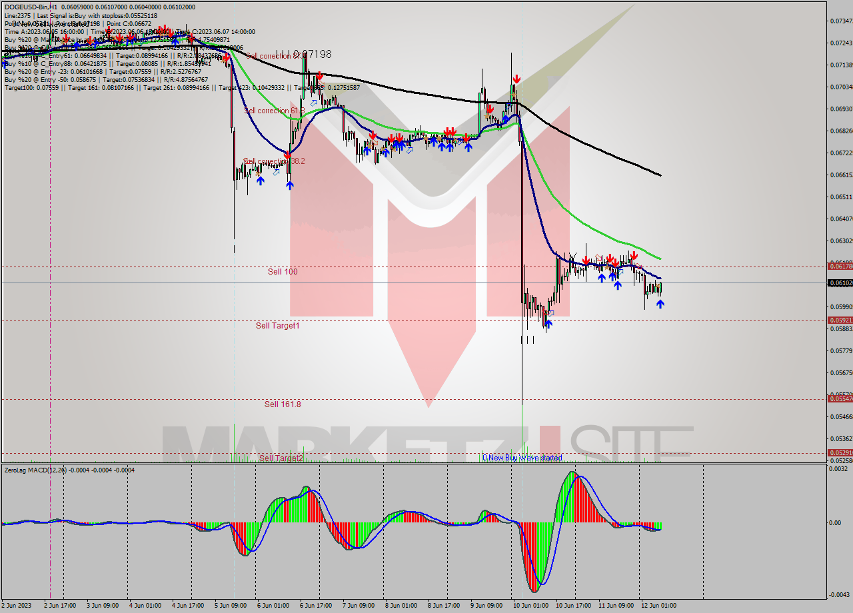The width and height of the screenshot is (853, 613).
Task: Click the blue buy arrow beside the Sell Target1 line
Action: coord(548,324)
